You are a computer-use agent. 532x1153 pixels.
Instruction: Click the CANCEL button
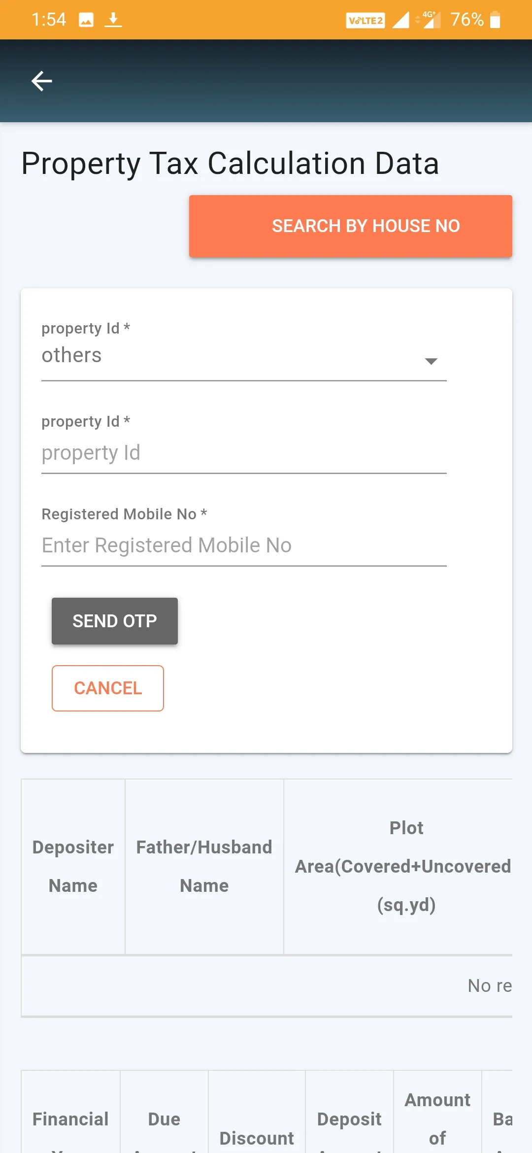click(x=108, y=688)
